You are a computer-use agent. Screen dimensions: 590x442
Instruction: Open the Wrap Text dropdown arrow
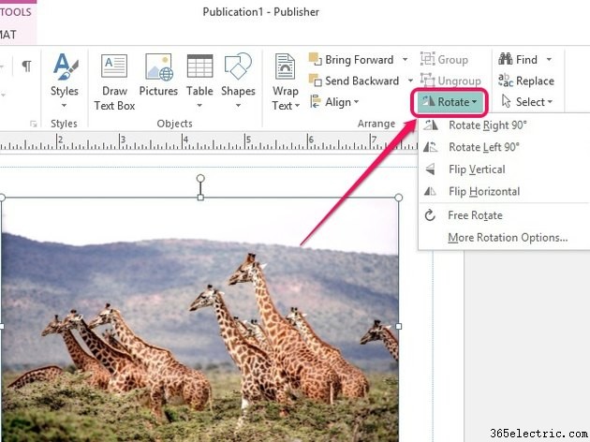tap(297, 106)
